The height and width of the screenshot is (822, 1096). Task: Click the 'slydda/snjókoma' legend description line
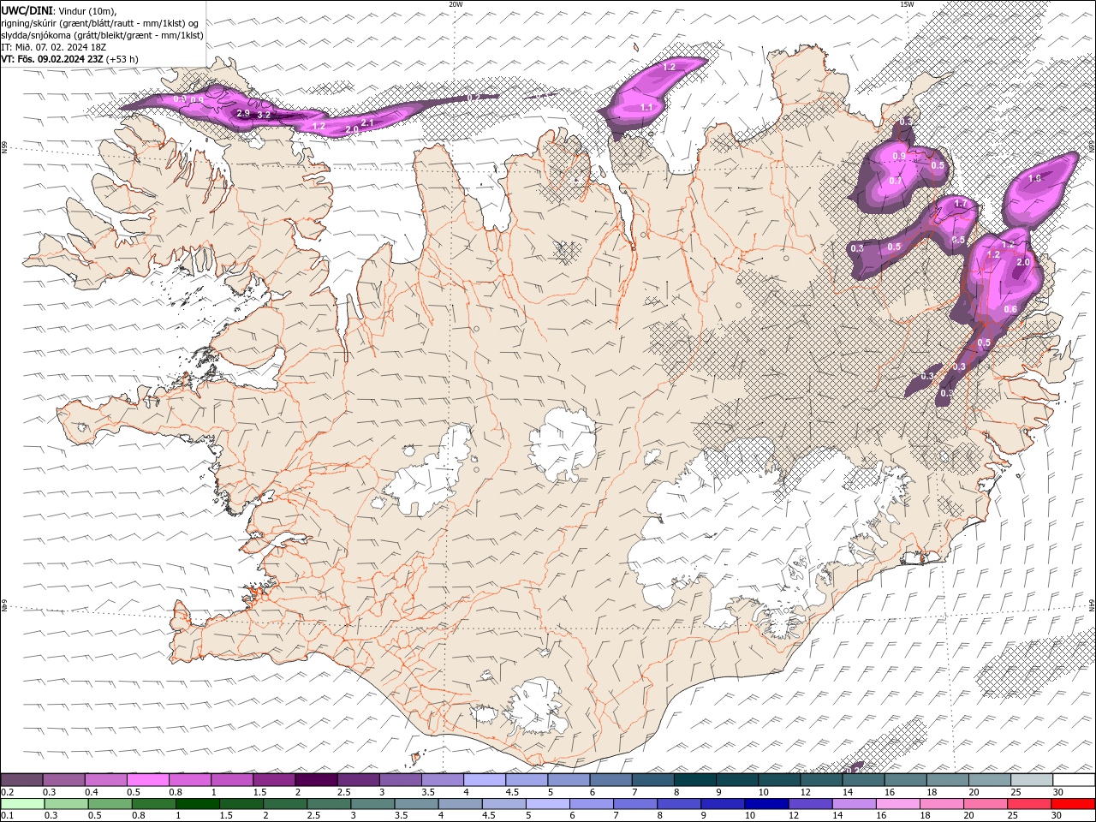tap(103, 35)
